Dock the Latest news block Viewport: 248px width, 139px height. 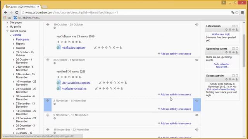237,26
